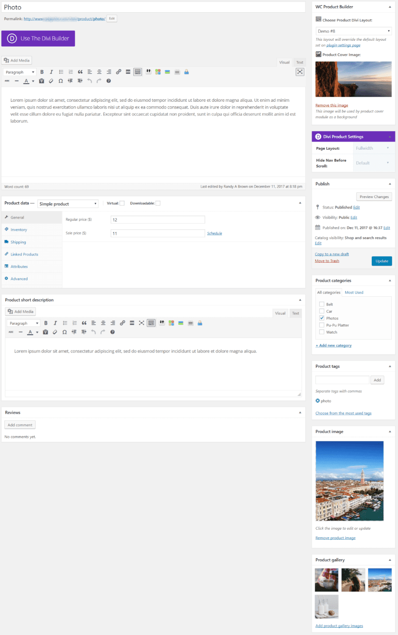This screenshot has width=398, height=635.
Task: Open the Page Layout Fullwidth dropdown
Action: click(x=373, y=148)
